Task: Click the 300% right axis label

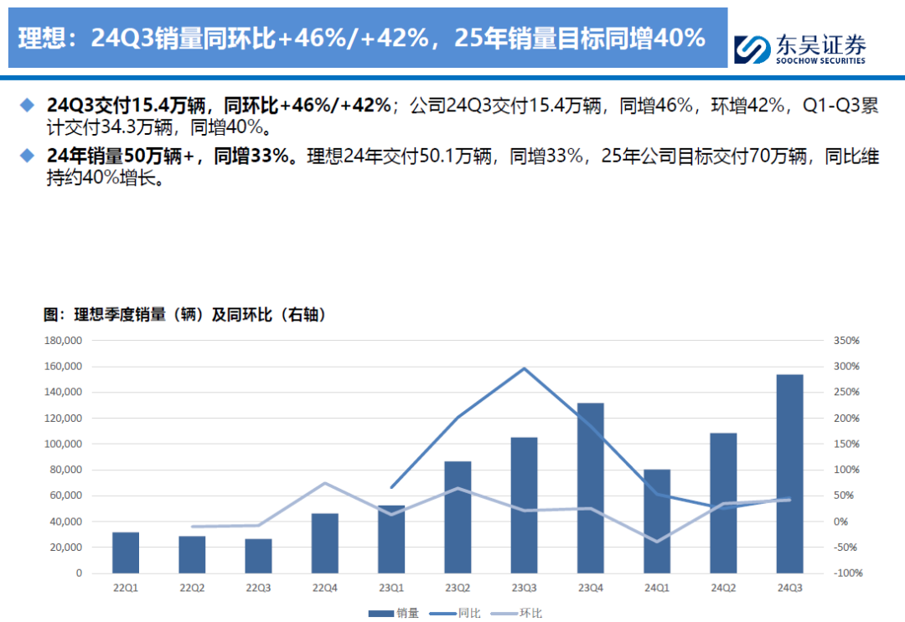Action: [846, 366]
